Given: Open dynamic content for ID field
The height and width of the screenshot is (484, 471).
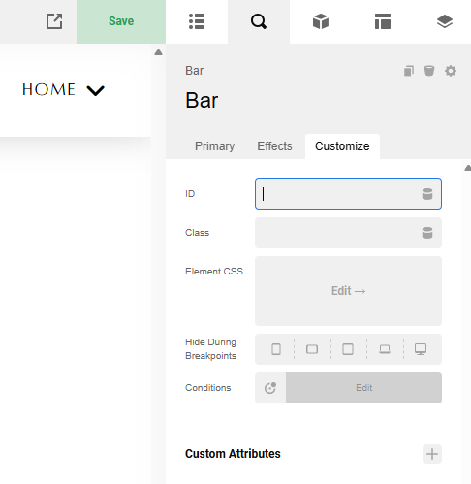Looking at the screenshot, I should click(x=427, y=194).
